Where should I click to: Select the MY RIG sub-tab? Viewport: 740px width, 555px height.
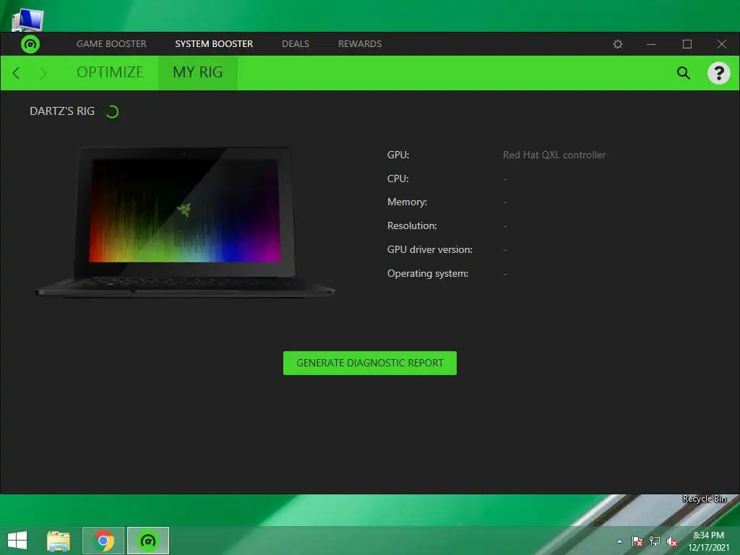[198, 72]
